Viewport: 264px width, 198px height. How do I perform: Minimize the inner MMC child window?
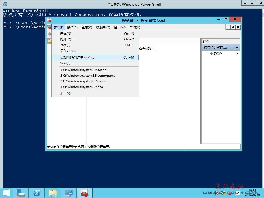point(228,27)
